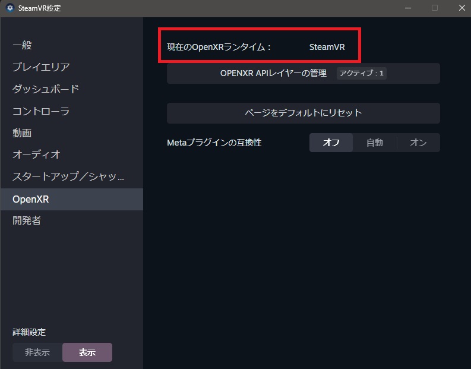Click the 現在のOpenXRランタイム label
471x369 pixels.
click(x=219, y=47)
